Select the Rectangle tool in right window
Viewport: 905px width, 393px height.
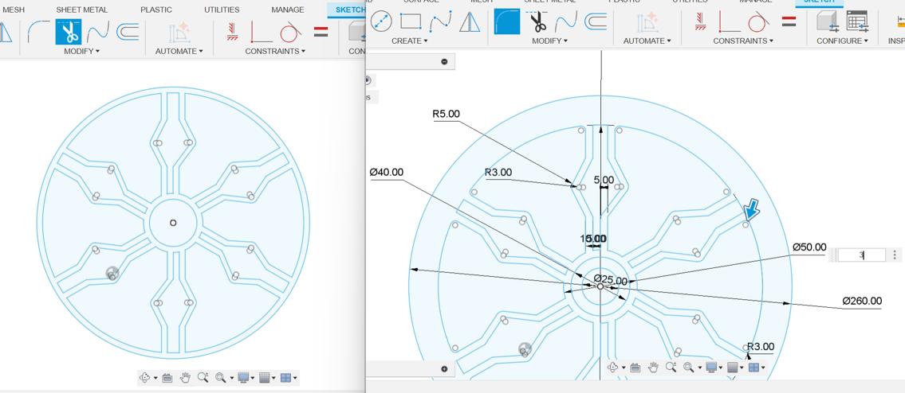point(411,22)
